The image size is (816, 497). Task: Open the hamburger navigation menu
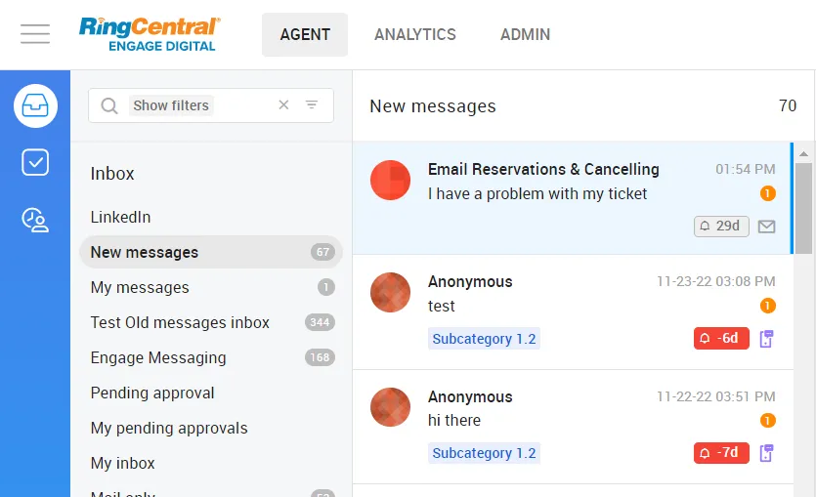35,34
